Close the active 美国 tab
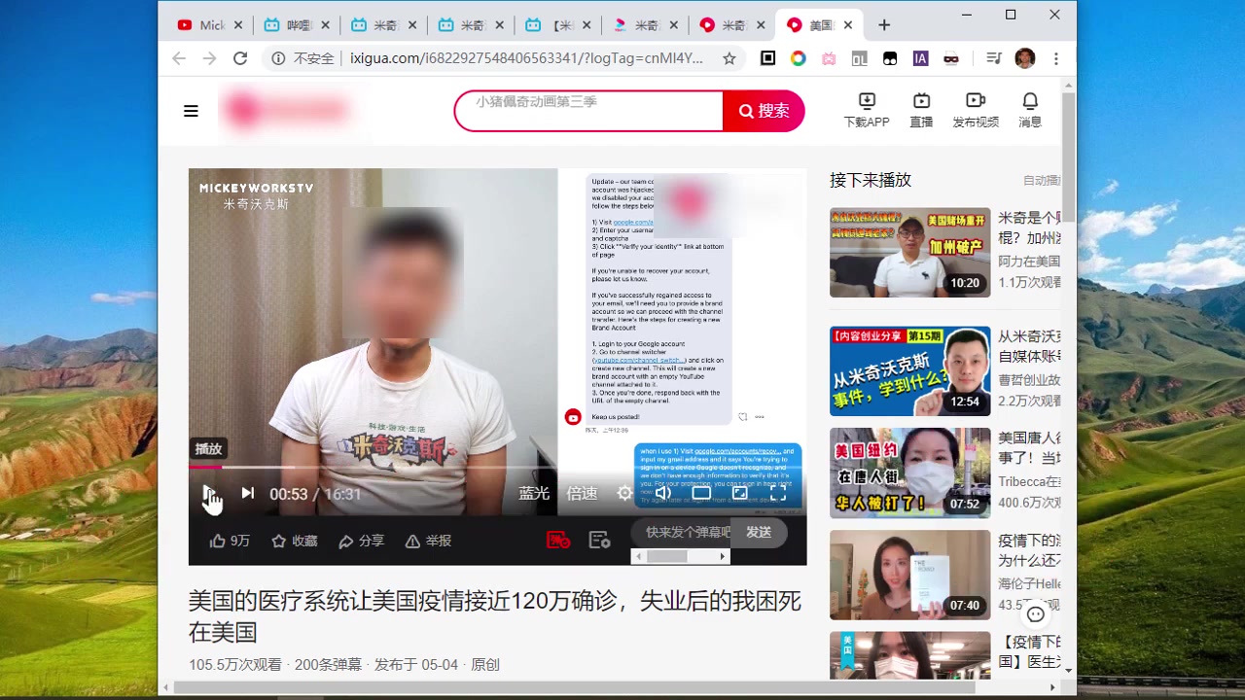 (848, 25)
